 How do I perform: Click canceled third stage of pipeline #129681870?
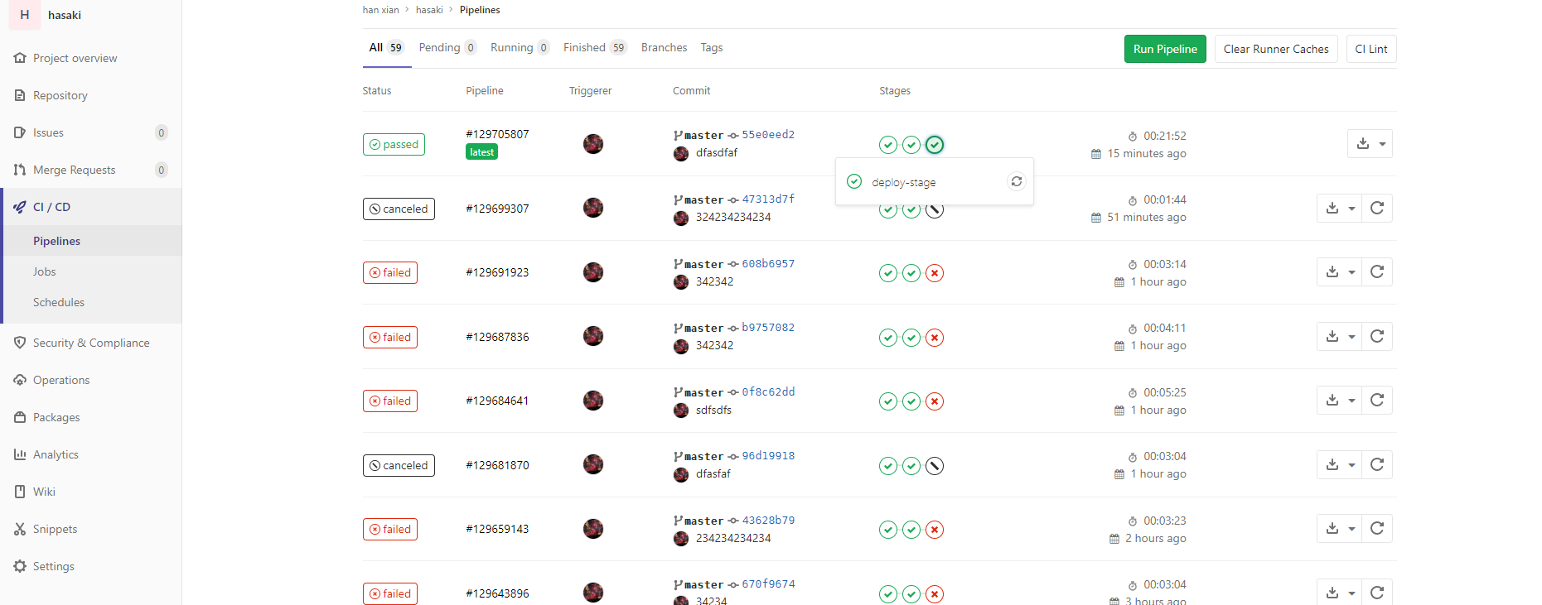click(935, 466)
